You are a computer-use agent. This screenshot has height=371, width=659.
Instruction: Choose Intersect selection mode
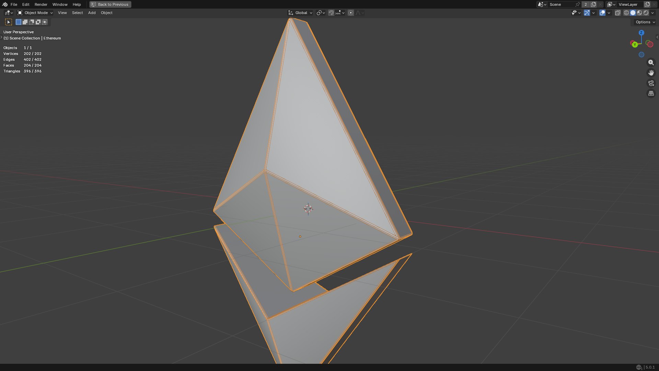pyautogui.click(x=45, y=22)
